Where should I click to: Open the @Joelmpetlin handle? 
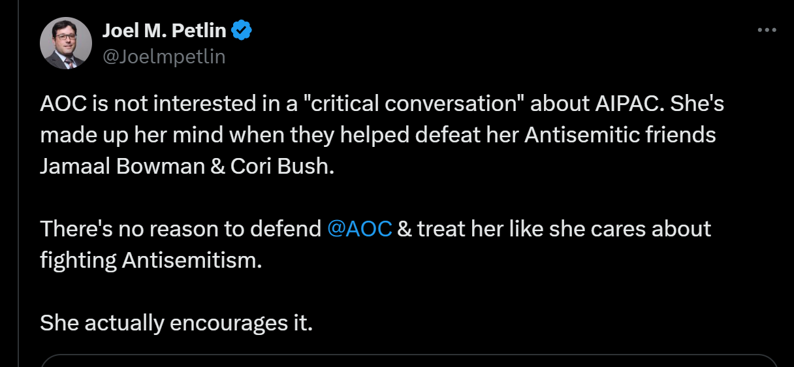click(x=163, y=57)
